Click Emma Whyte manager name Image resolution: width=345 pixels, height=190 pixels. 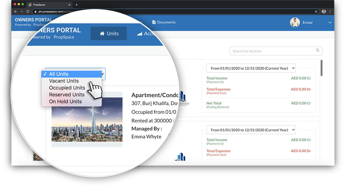coord(146,137)
